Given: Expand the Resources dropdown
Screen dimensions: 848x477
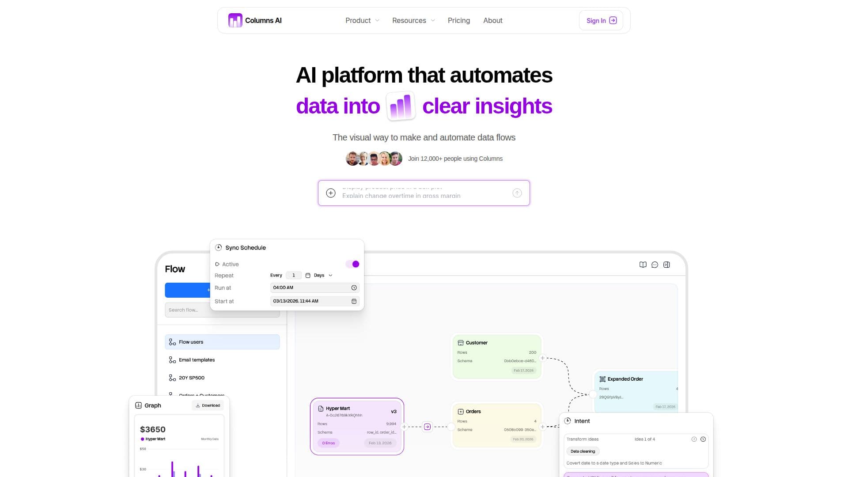Looking at the screenshot, I should point(413,20).
